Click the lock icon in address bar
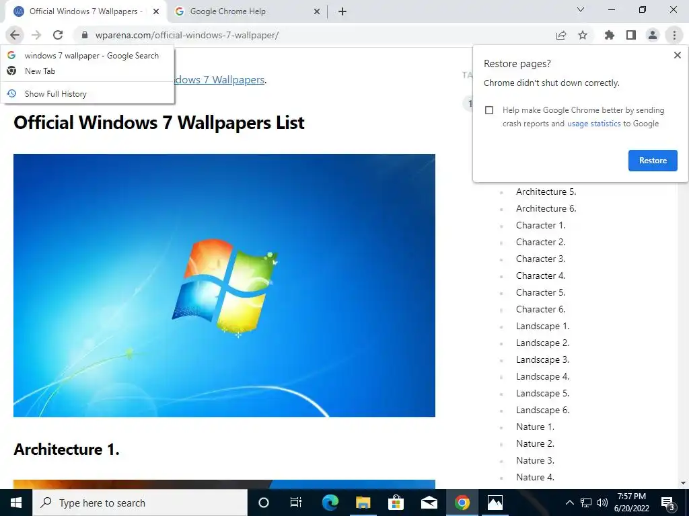 coord(85,35)
